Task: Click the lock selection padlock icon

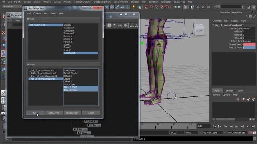Action: pos(133,7)
